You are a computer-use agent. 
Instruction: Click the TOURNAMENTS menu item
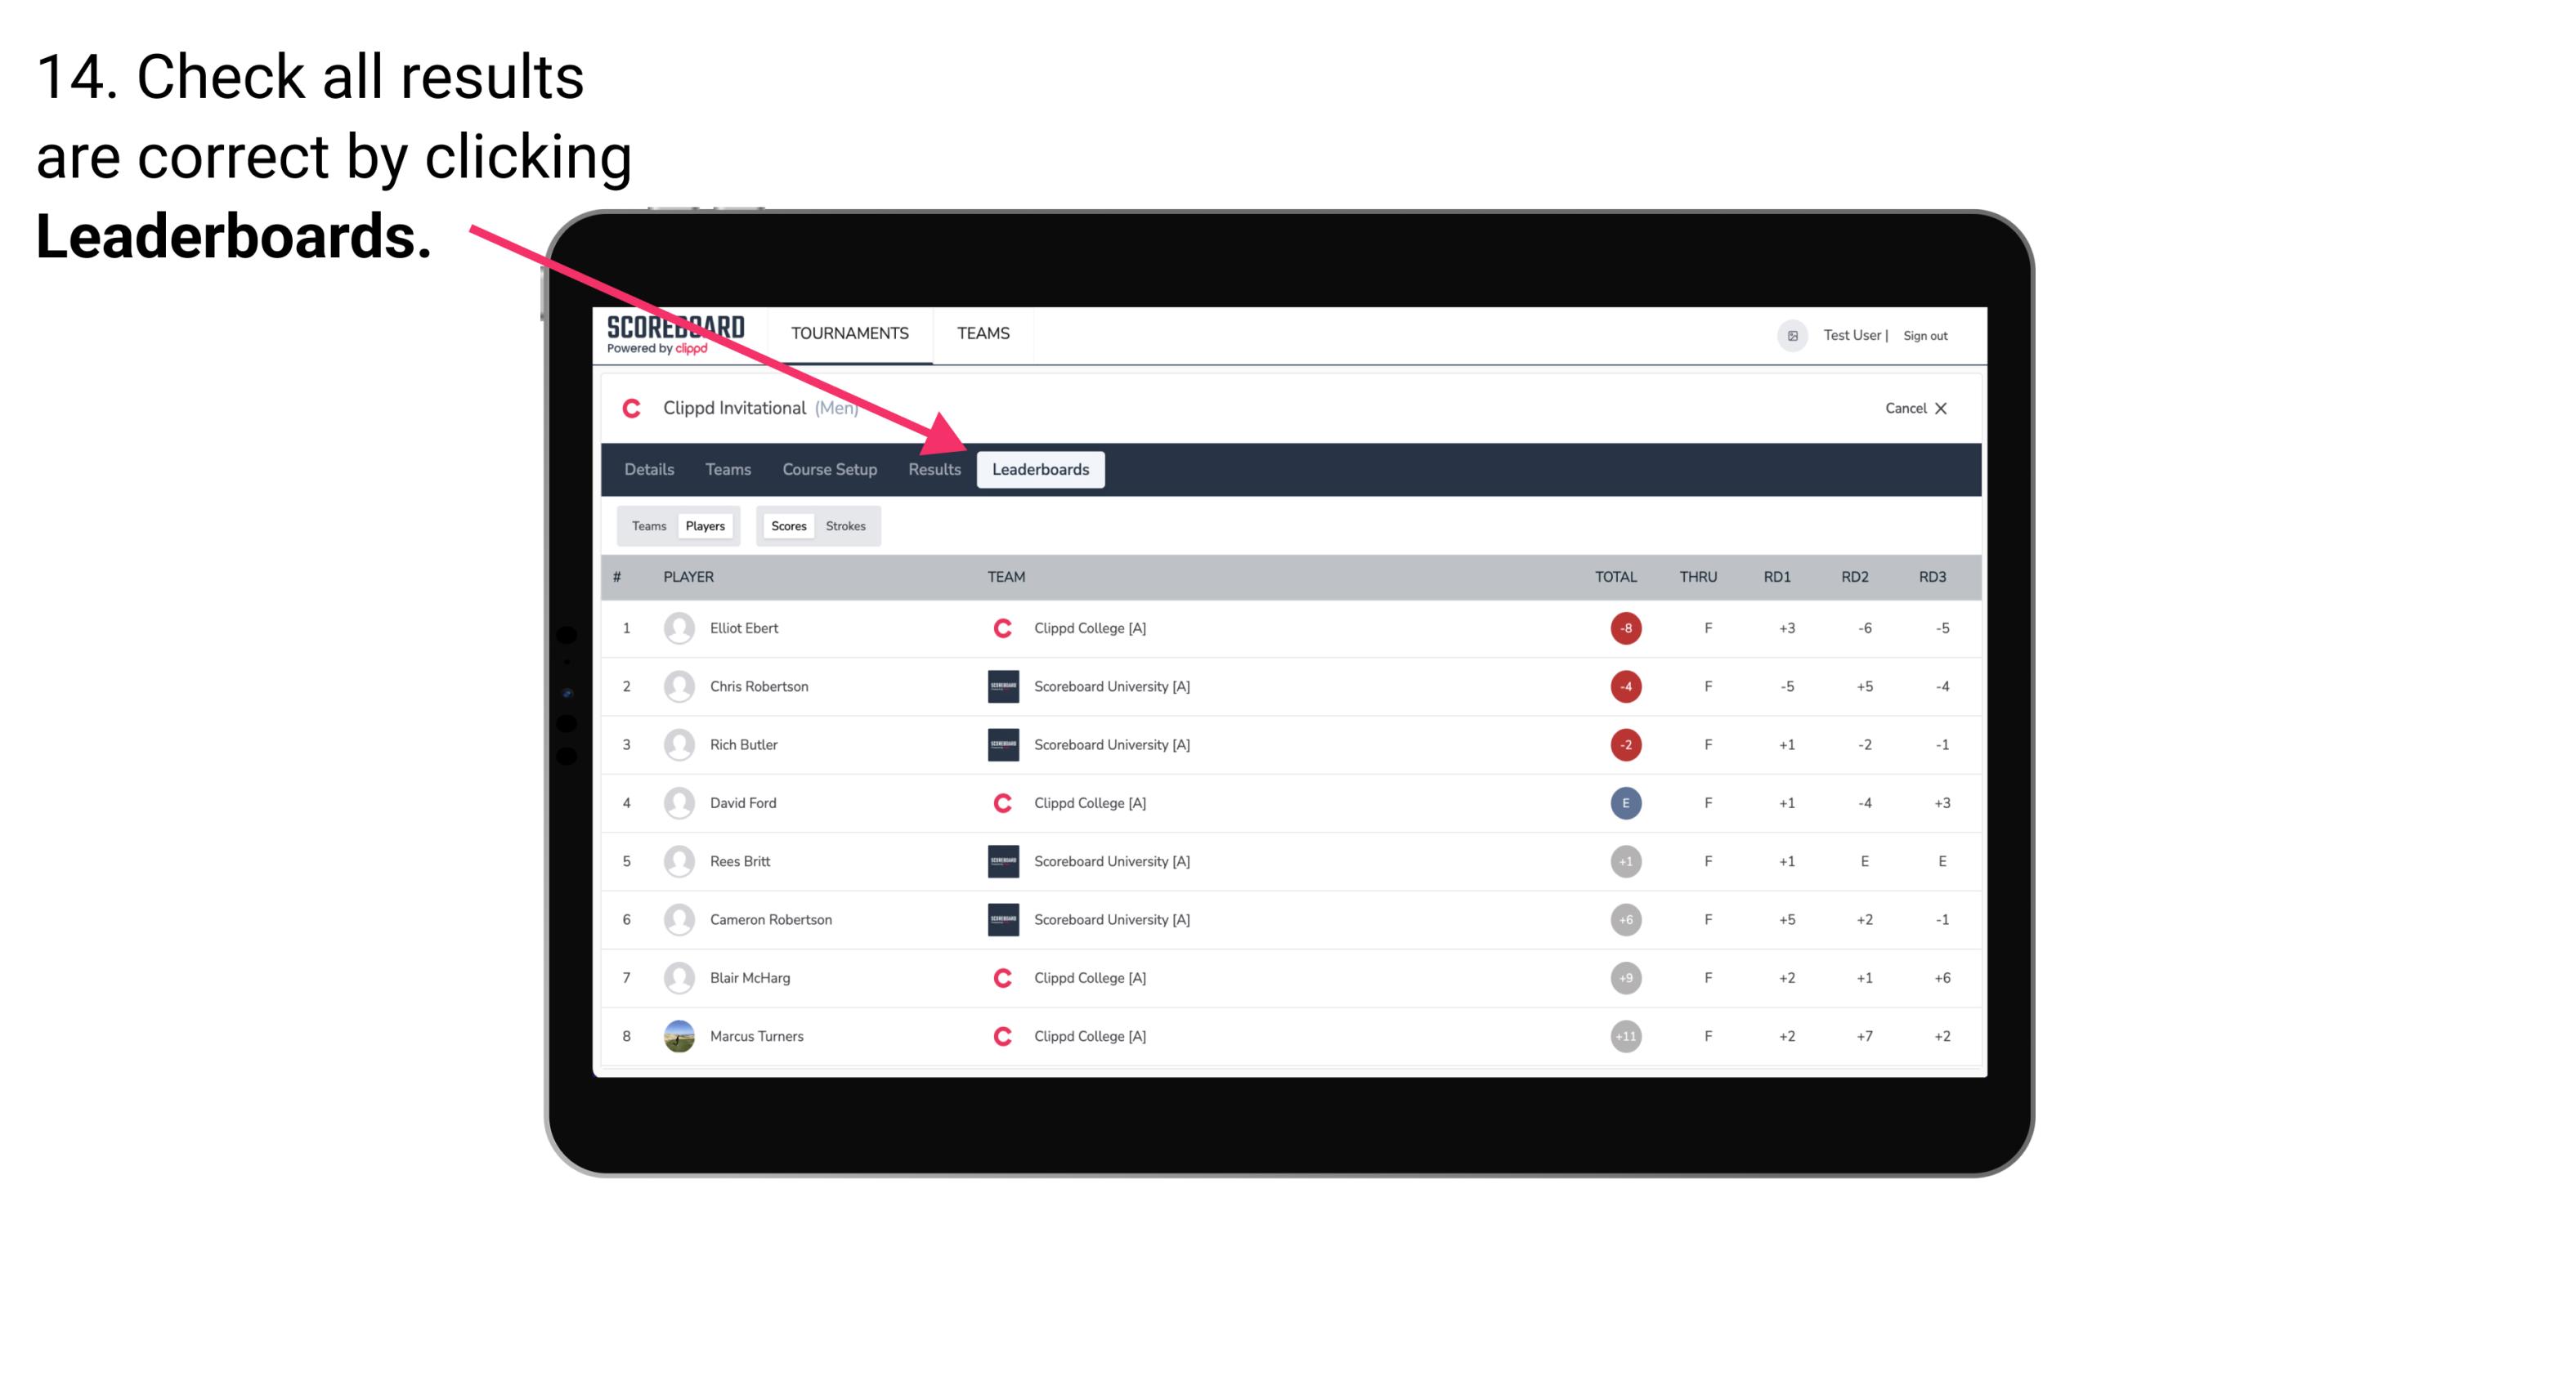click(x=853, y=333)
